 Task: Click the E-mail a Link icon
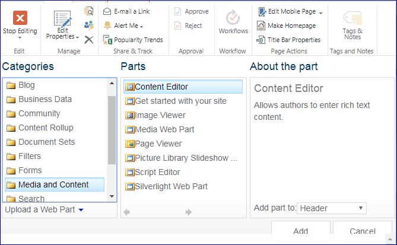pos(107,11)
